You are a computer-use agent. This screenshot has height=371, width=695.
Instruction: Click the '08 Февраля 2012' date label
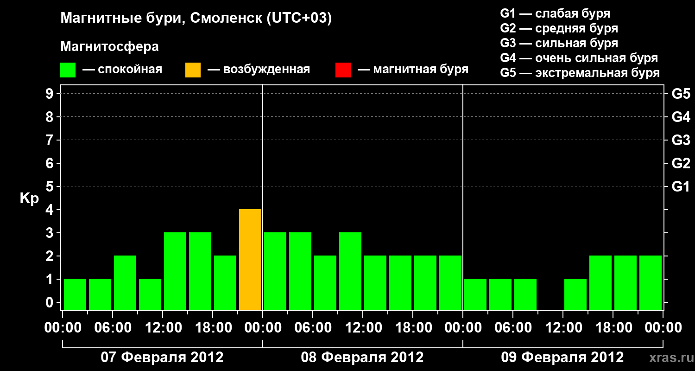pyautogui.click(x=362, y=358)
